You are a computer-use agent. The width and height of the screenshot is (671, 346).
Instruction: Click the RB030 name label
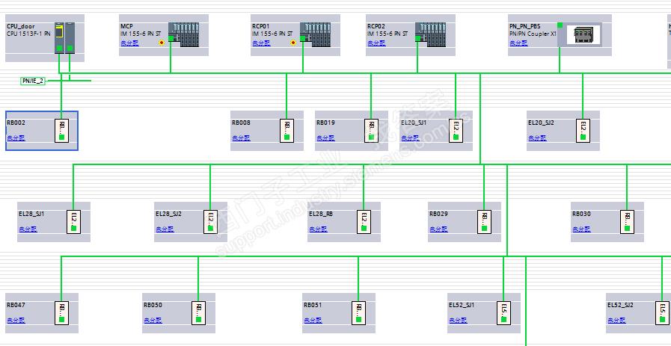(x=581, y=214)
